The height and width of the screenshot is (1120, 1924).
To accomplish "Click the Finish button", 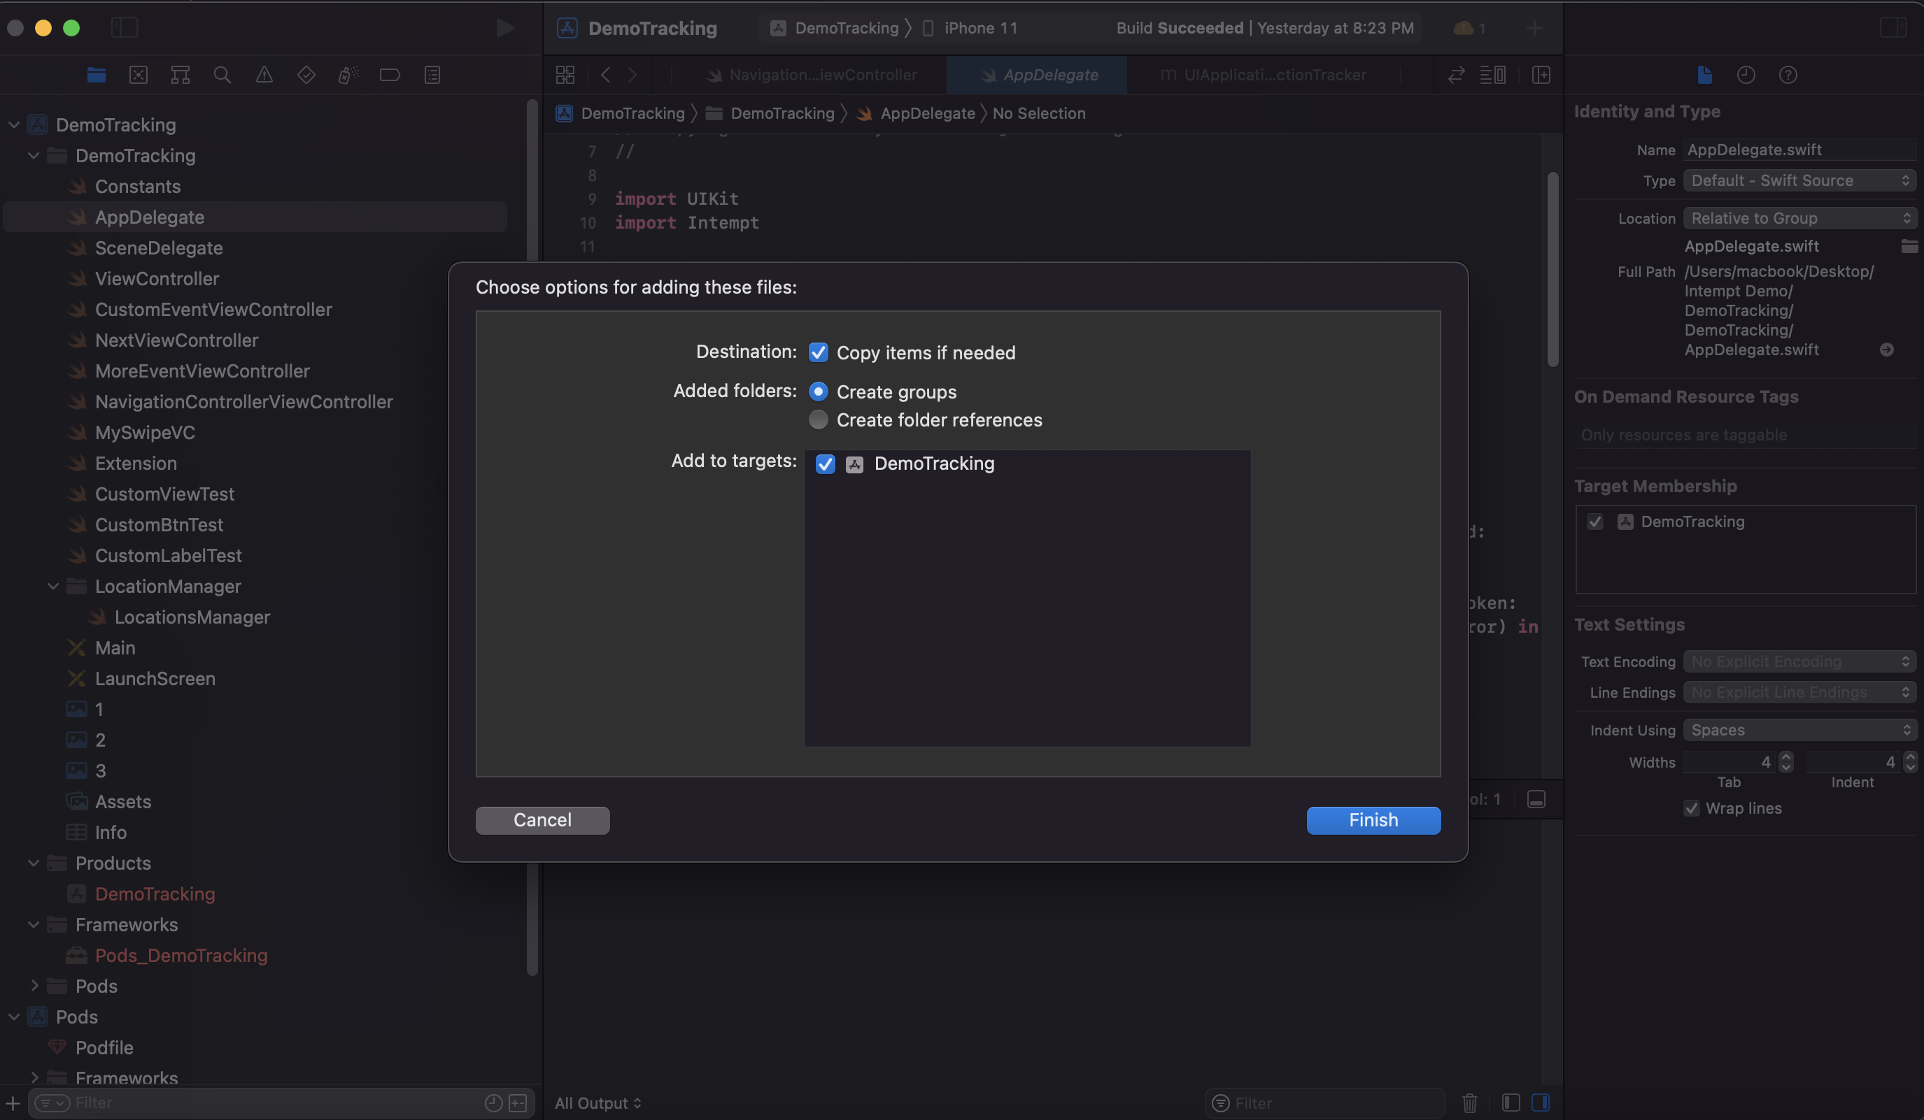I will pyautogui.click(x=1373, y=820).
